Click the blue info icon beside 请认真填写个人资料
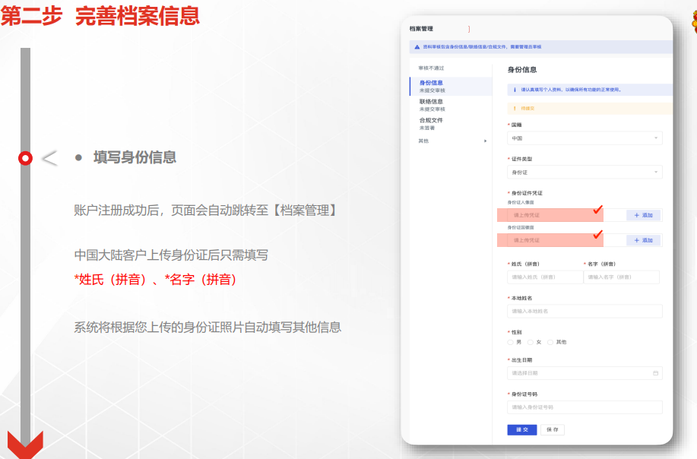Viewport: 697px width, 459px height. [x=515, y=90]
